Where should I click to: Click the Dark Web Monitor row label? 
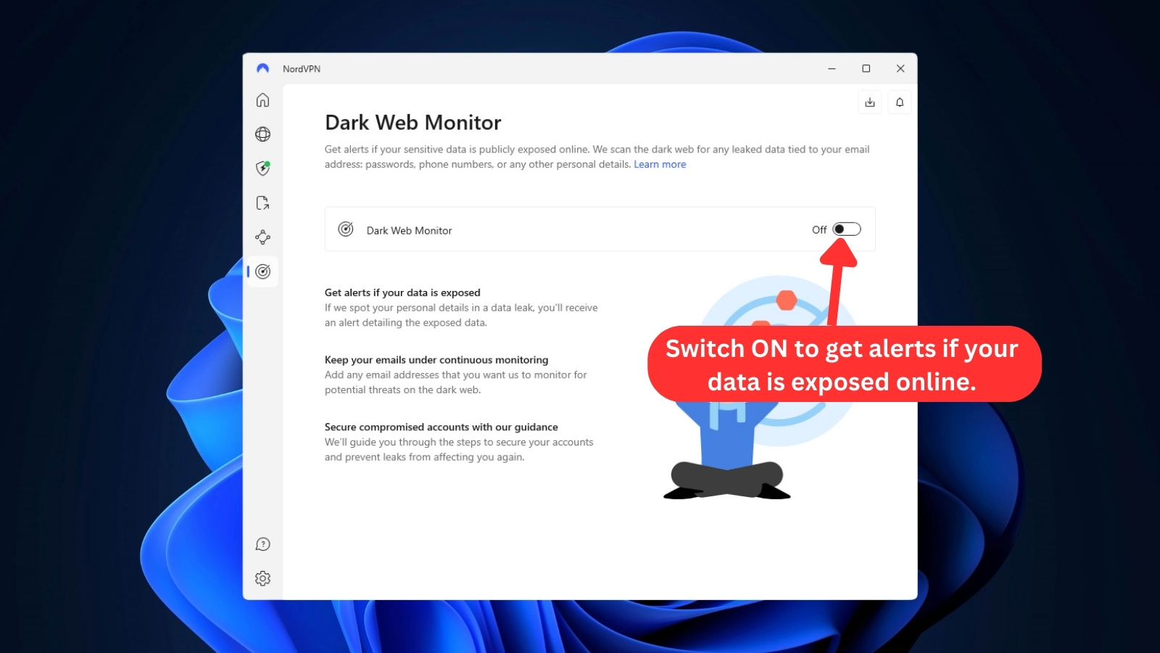click(x=409, y=231)
